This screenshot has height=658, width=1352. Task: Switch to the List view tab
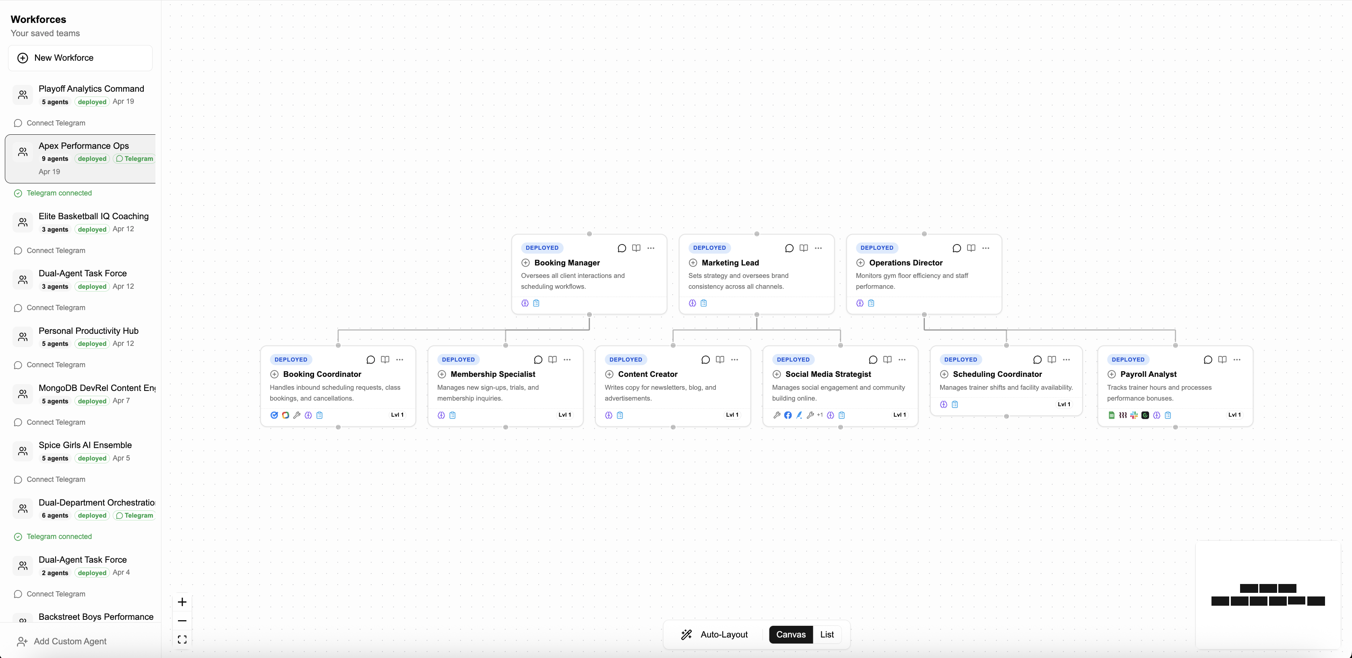point(827,634)
